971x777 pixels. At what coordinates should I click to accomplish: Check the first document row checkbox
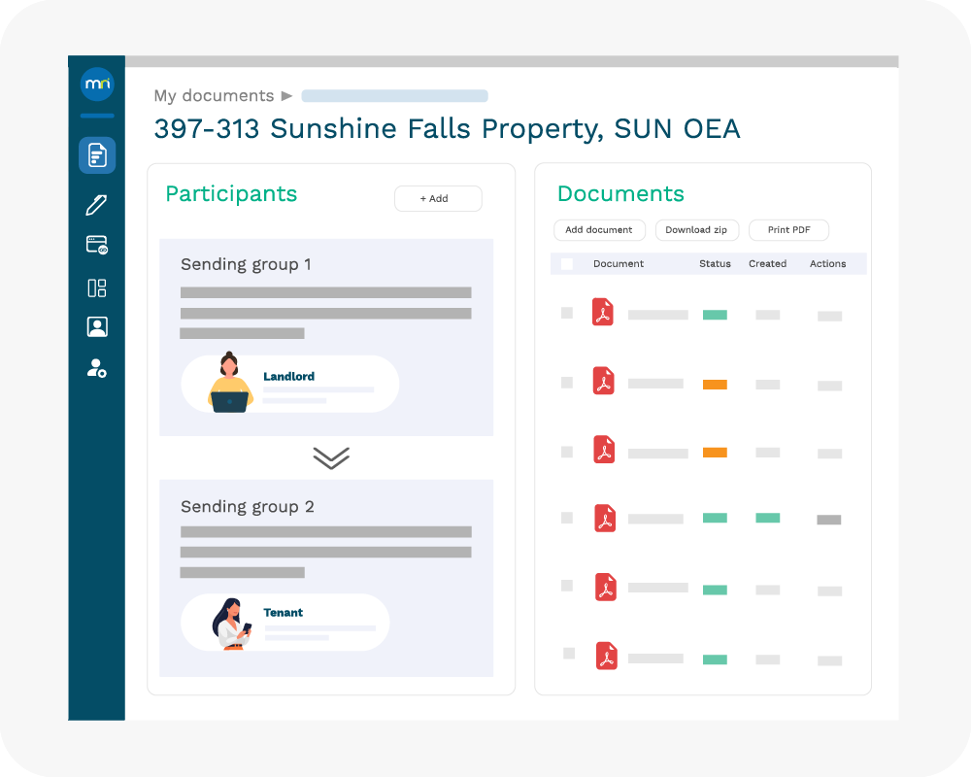[x=567, y=314]
